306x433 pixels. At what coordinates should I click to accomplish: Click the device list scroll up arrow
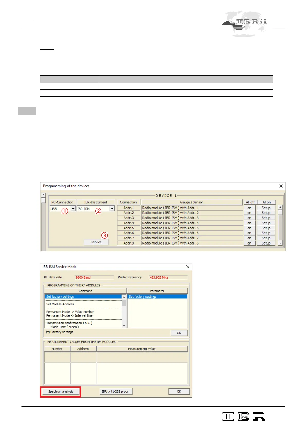(280, 207)
